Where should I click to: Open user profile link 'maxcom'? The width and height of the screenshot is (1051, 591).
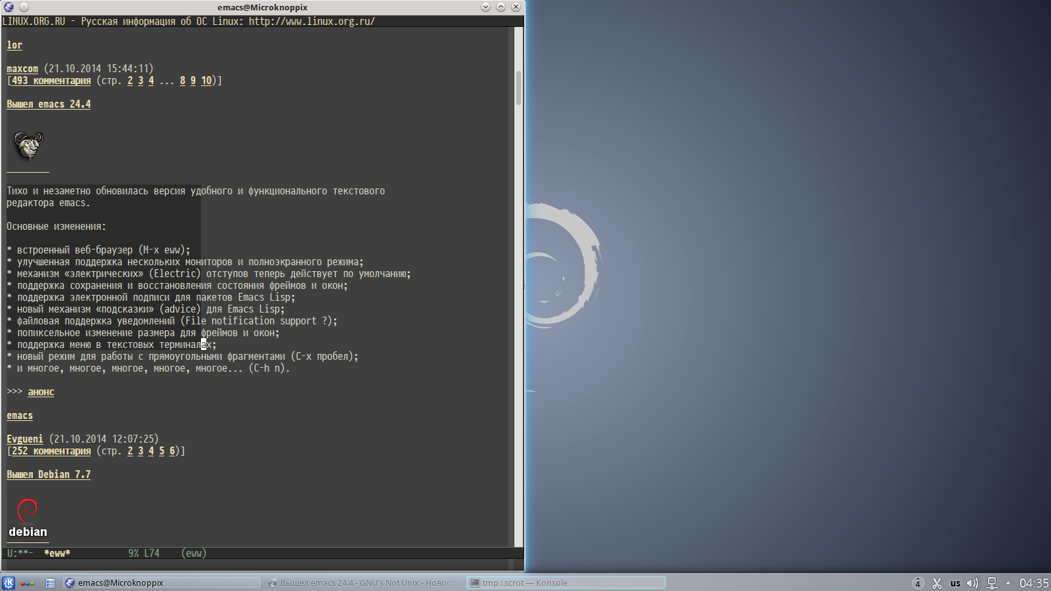click(x=22, y=68)
